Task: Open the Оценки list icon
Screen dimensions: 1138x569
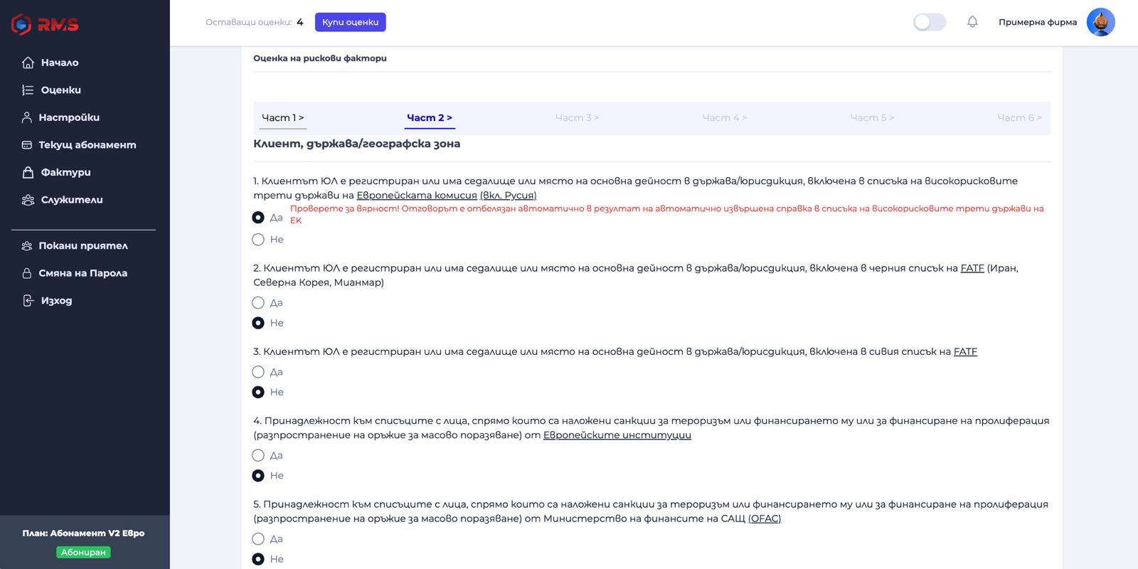Action: [x=28, y=90]
